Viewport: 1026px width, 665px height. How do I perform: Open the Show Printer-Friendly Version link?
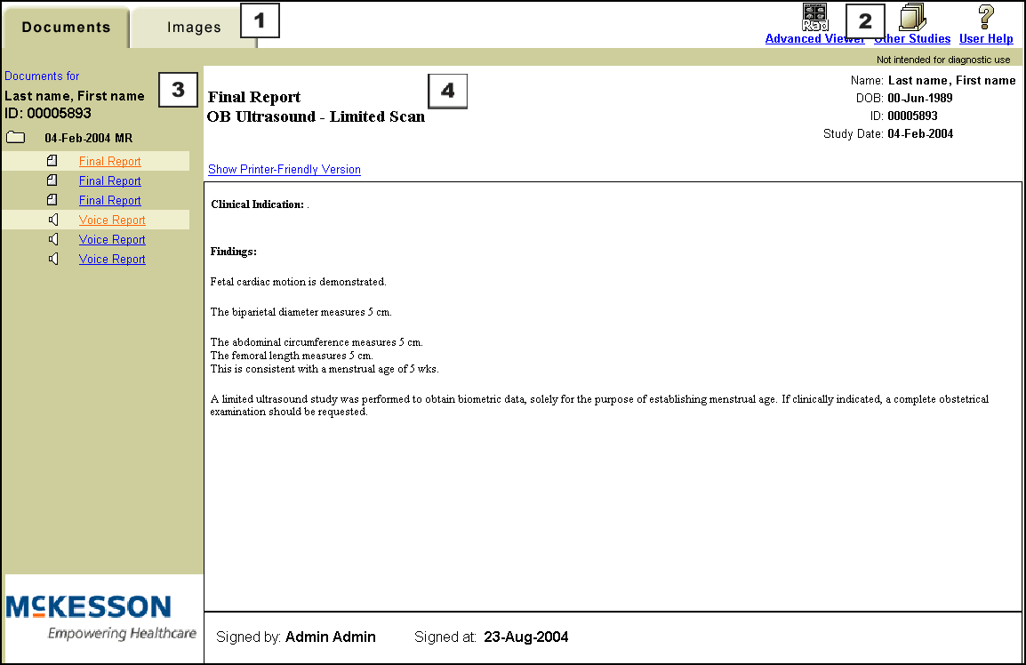[x=284, y=170]
